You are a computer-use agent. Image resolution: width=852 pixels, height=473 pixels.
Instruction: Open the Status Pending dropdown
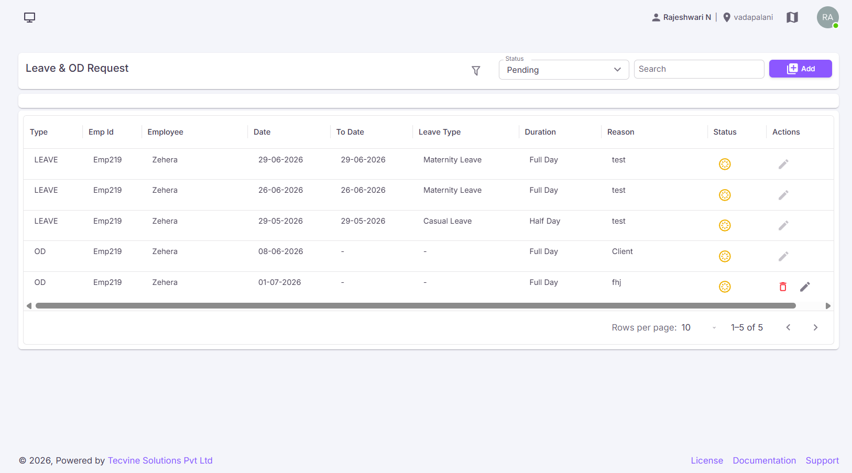click(564, 70)
